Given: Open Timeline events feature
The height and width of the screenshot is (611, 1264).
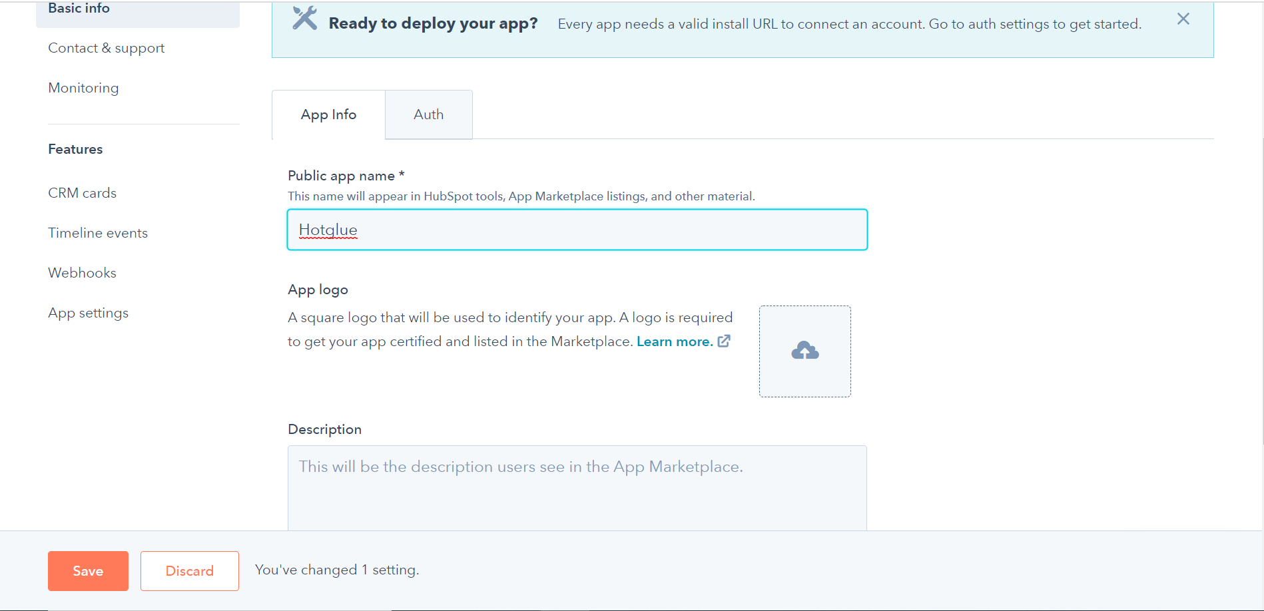Looking at the screenshot, I should pos(98,233).
